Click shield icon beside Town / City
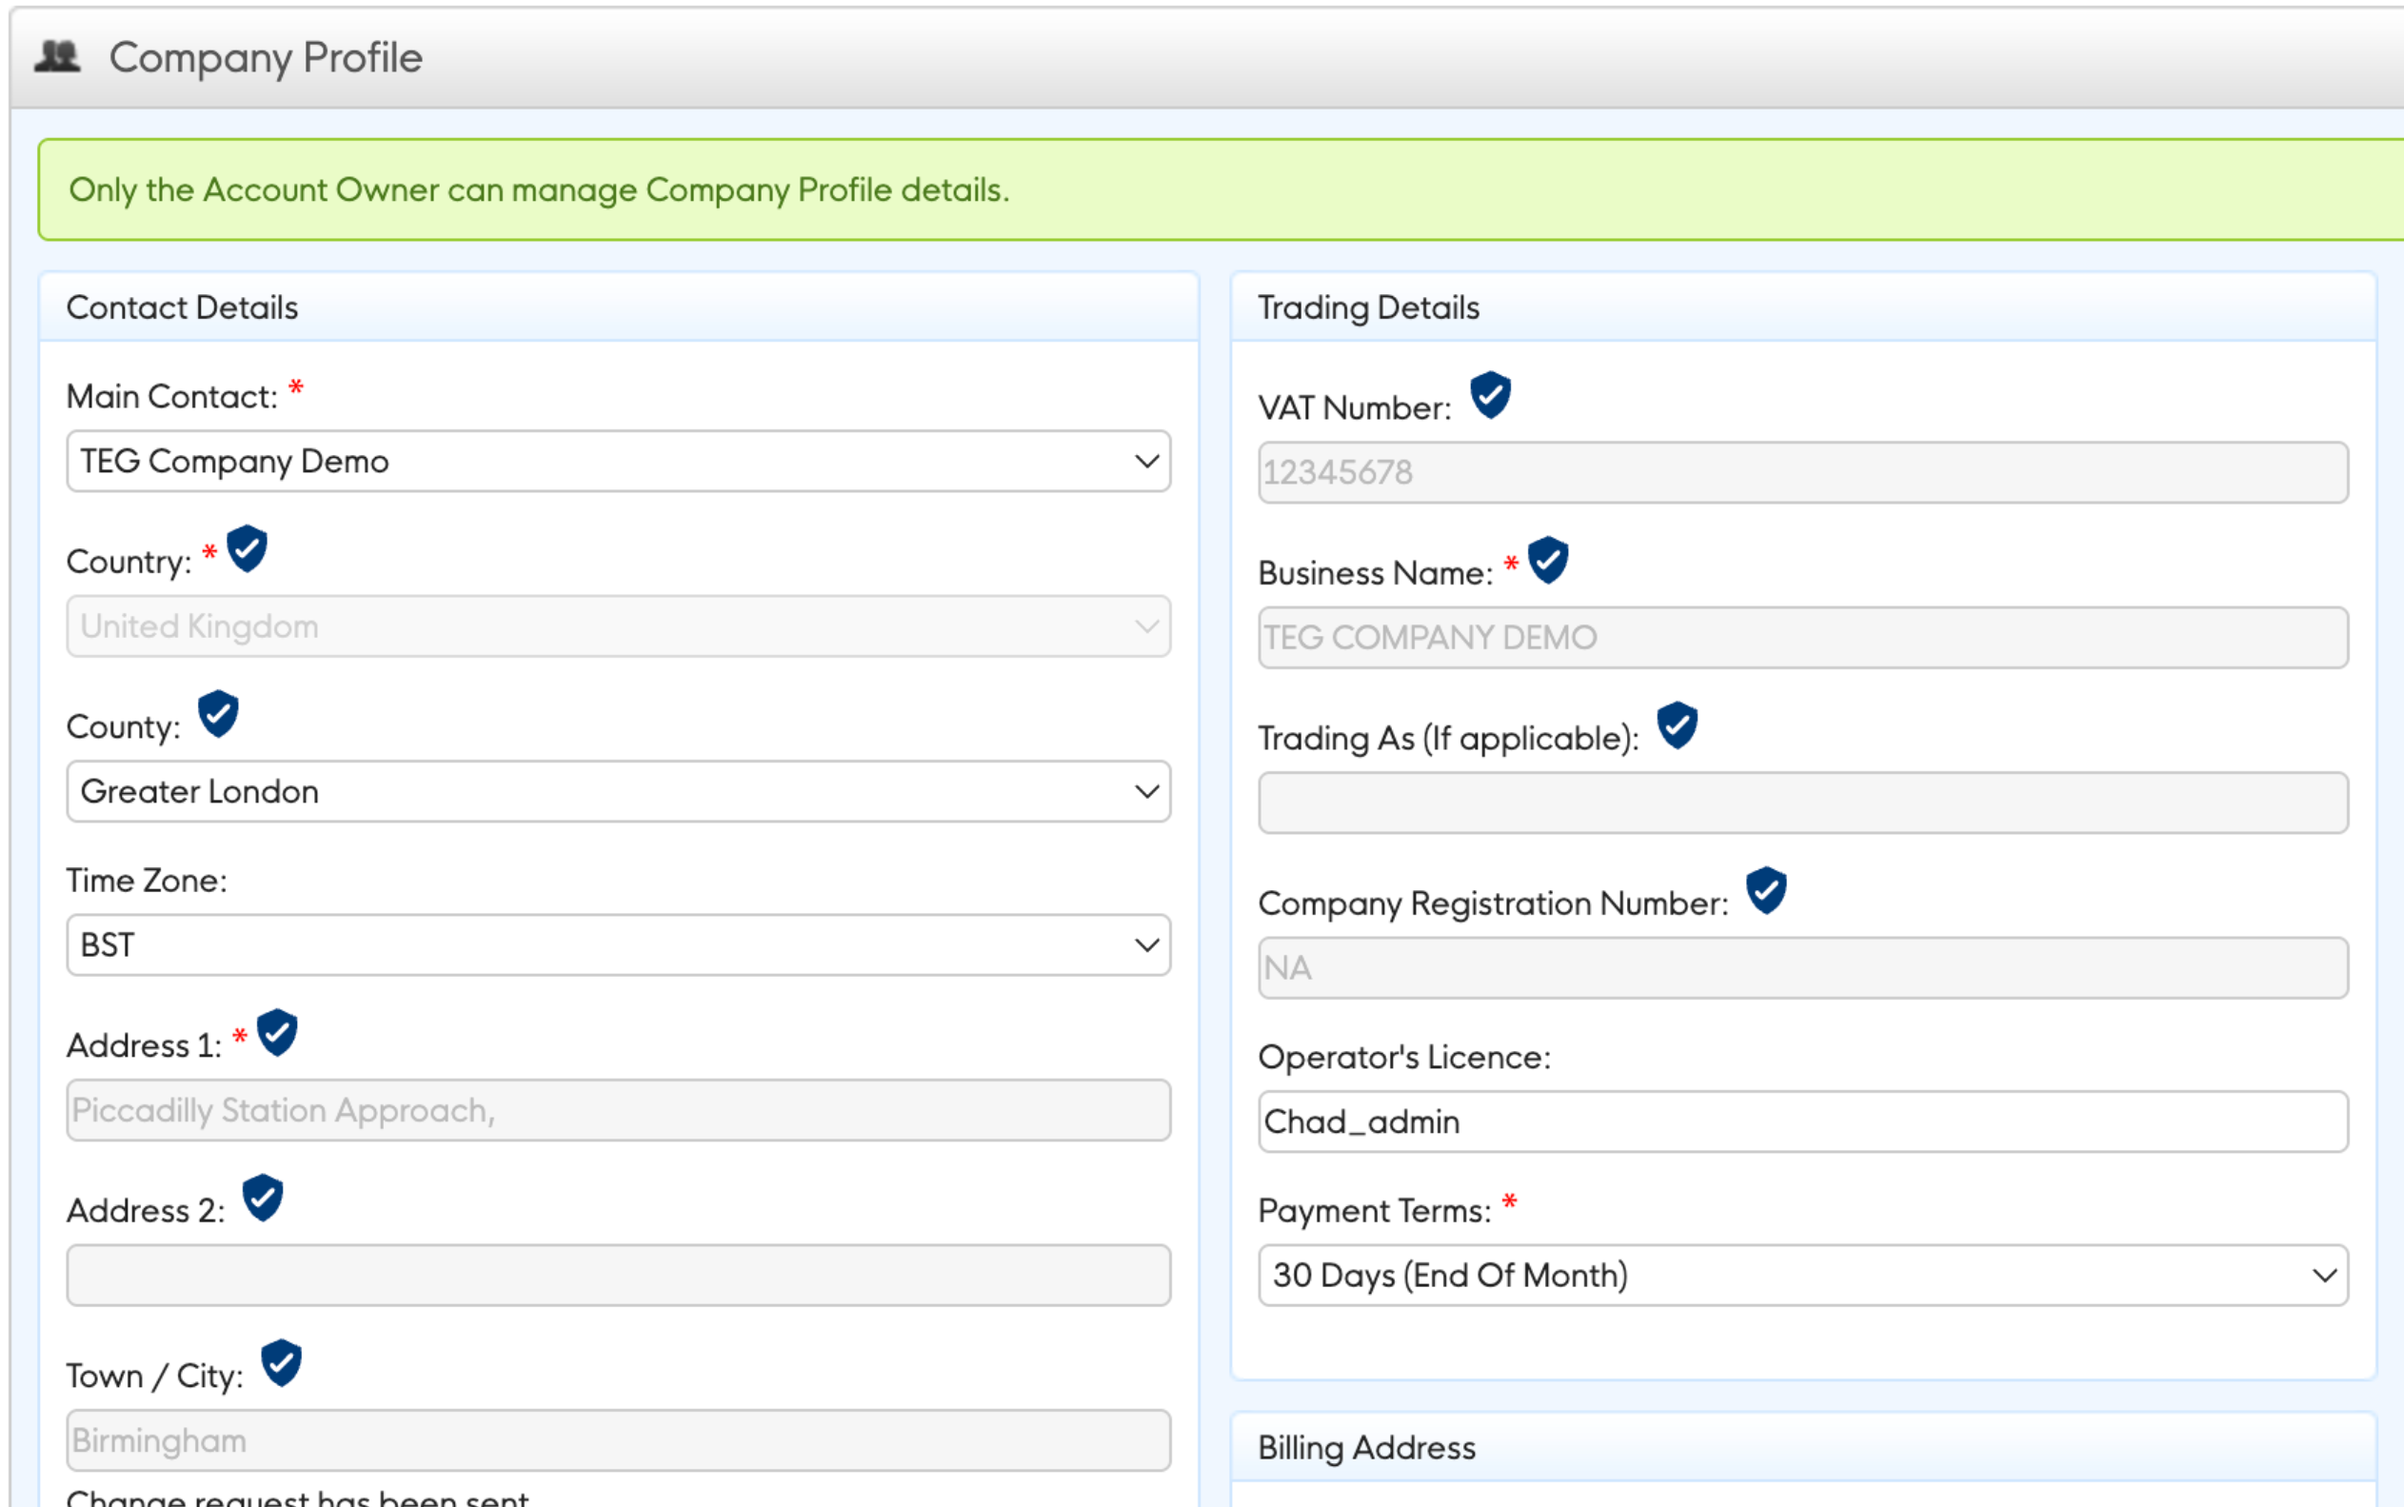Image resolution: width=2404 pixels, height=1507 pixels. 281,1363
